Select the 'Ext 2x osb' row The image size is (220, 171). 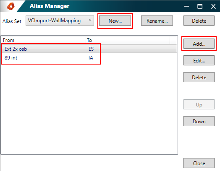coord(89,49)
